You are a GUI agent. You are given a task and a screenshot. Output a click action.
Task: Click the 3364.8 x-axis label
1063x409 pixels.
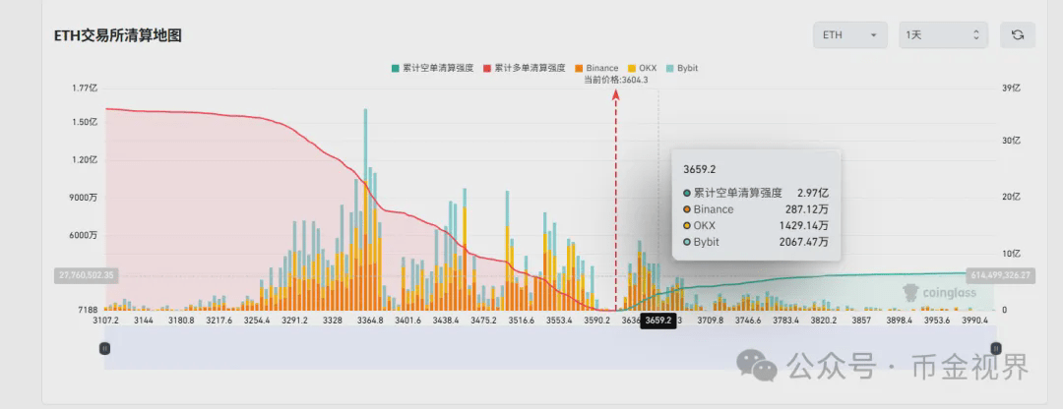tap(369, 321)
